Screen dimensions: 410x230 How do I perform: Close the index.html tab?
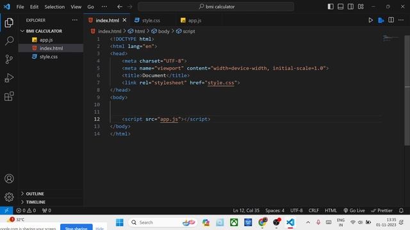tap(124, 20)
